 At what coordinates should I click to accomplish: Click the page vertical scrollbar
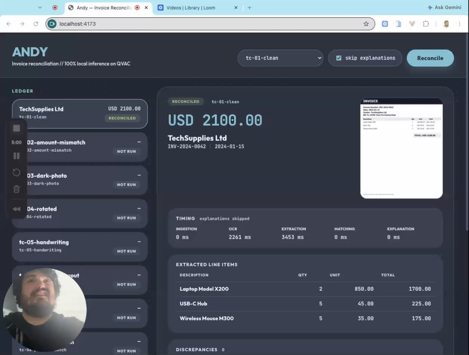467,132
